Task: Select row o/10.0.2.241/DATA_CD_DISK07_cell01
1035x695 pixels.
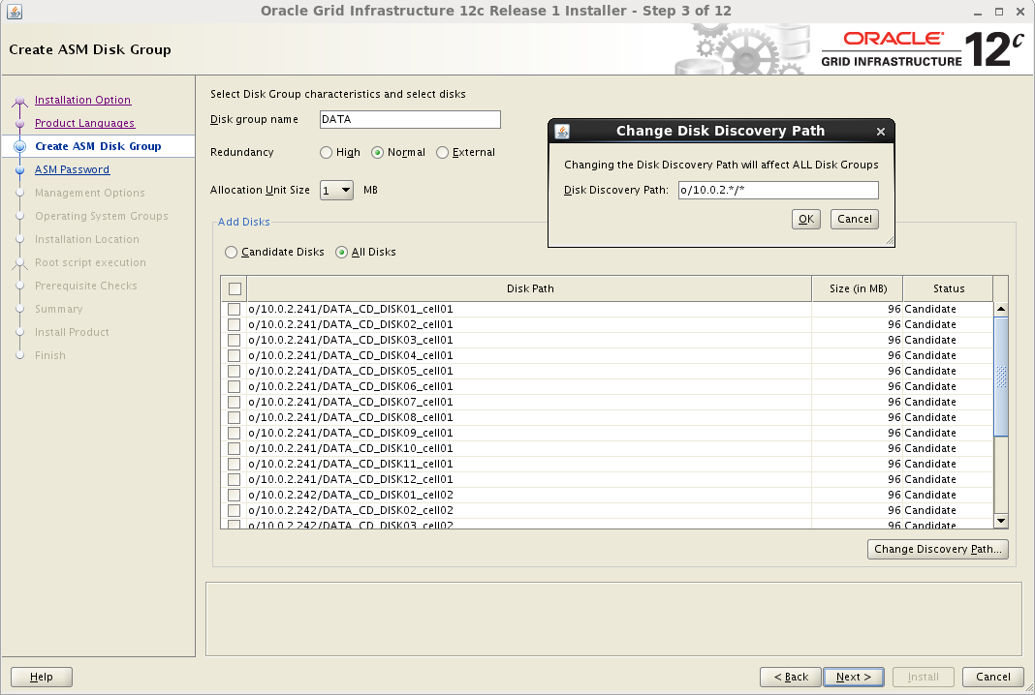Action: (607, 403)
